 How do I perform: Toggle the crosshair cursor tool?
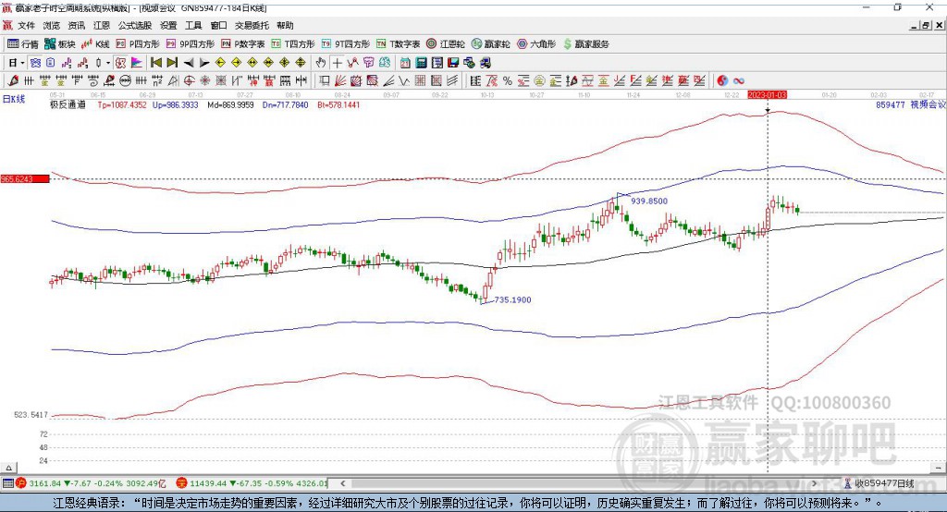(337, 63)
